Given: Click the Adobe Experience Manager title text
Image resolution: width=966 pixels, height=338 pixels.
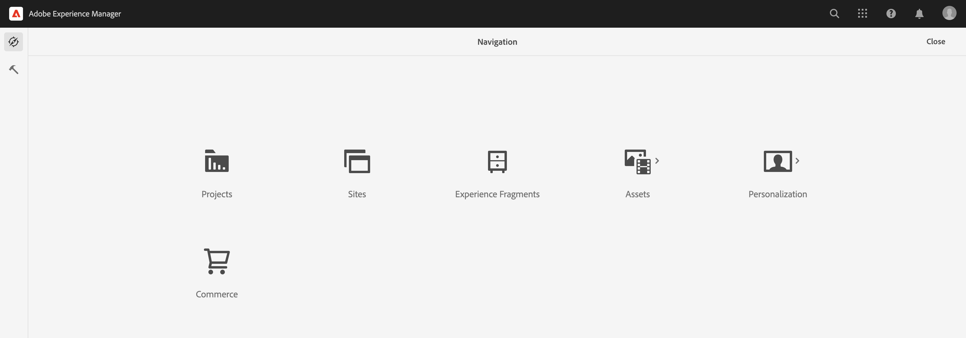Looking at the screenshot, I should (x=75, y=14).
